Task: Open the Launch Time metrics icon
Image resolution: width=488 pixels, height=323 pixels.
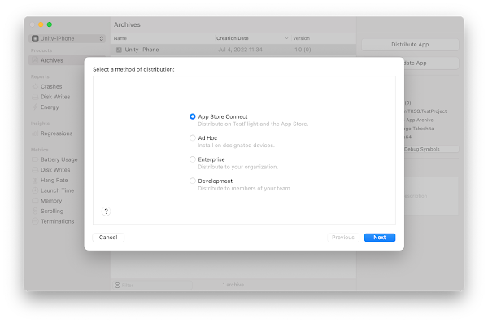Action: coord(35,190)
